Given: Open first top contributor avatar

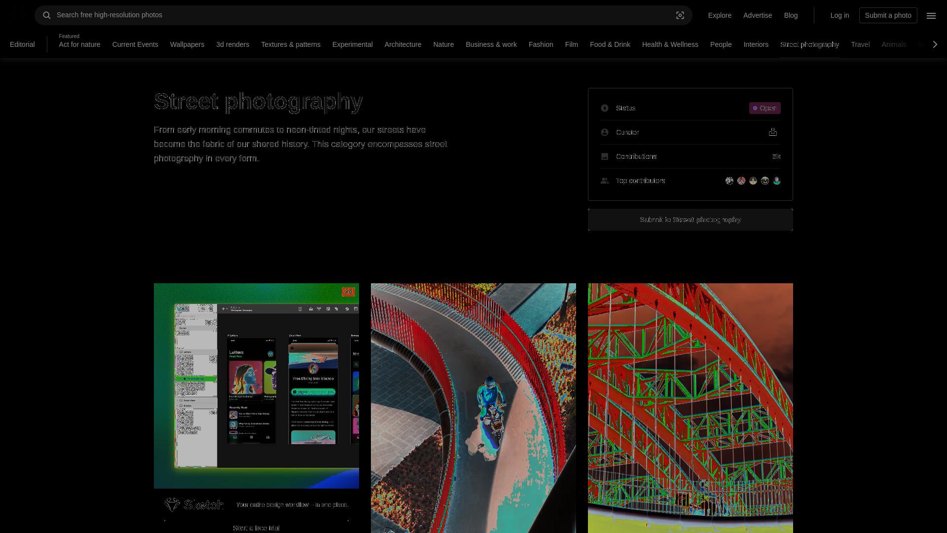Looking at the screenshot, I should (x=729, y=181).
